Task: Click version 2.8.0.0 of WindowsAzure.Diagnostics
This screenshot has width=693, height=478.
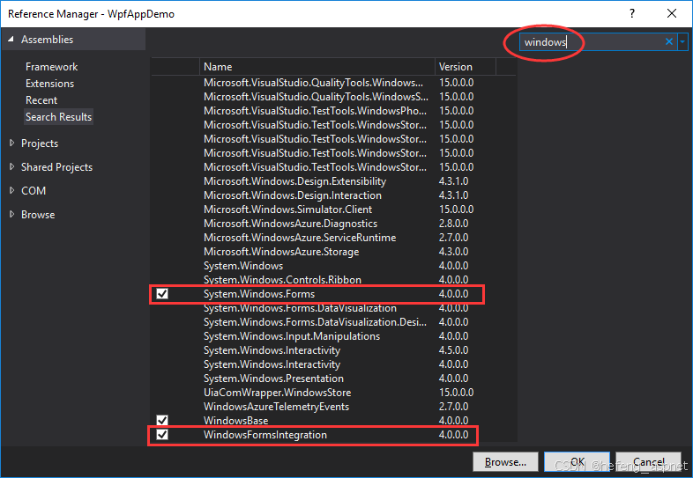Action: [x=453, y=224]
